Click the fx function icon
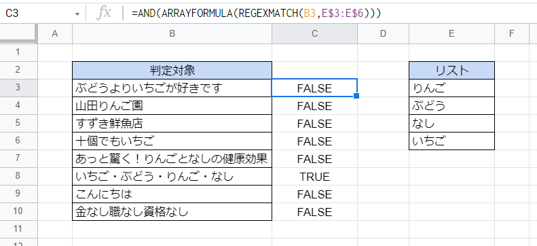The image size is (537, 246). (104, 14)
